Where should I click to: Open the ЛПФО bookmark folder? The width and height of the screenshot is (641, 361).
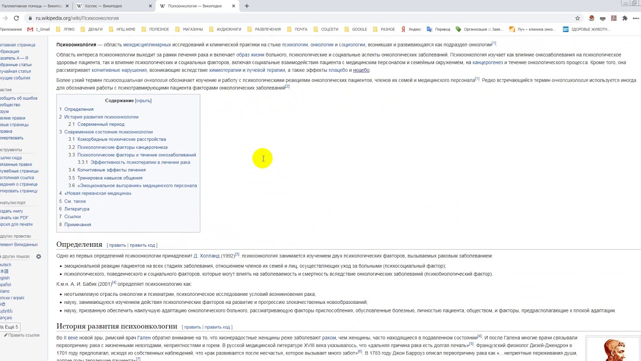pyautogui.click(x=66, y=29)
